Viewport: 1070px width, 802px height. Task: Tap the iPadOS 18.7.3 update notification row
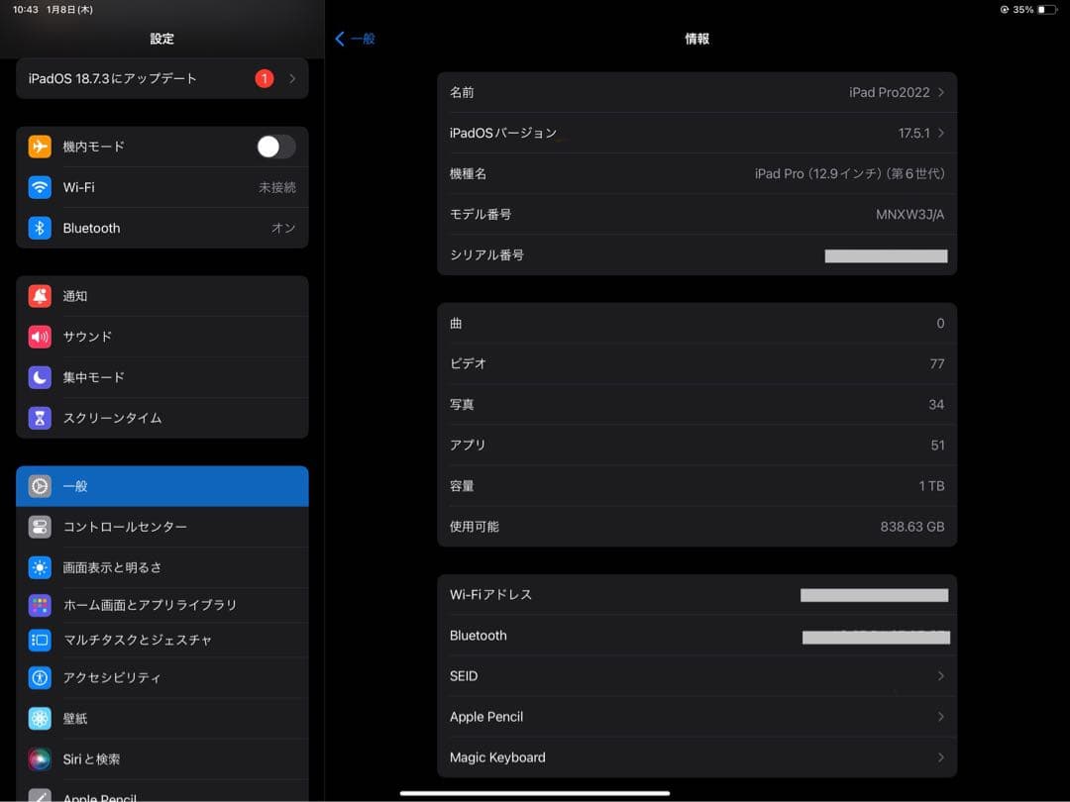[x=161, y=78]
